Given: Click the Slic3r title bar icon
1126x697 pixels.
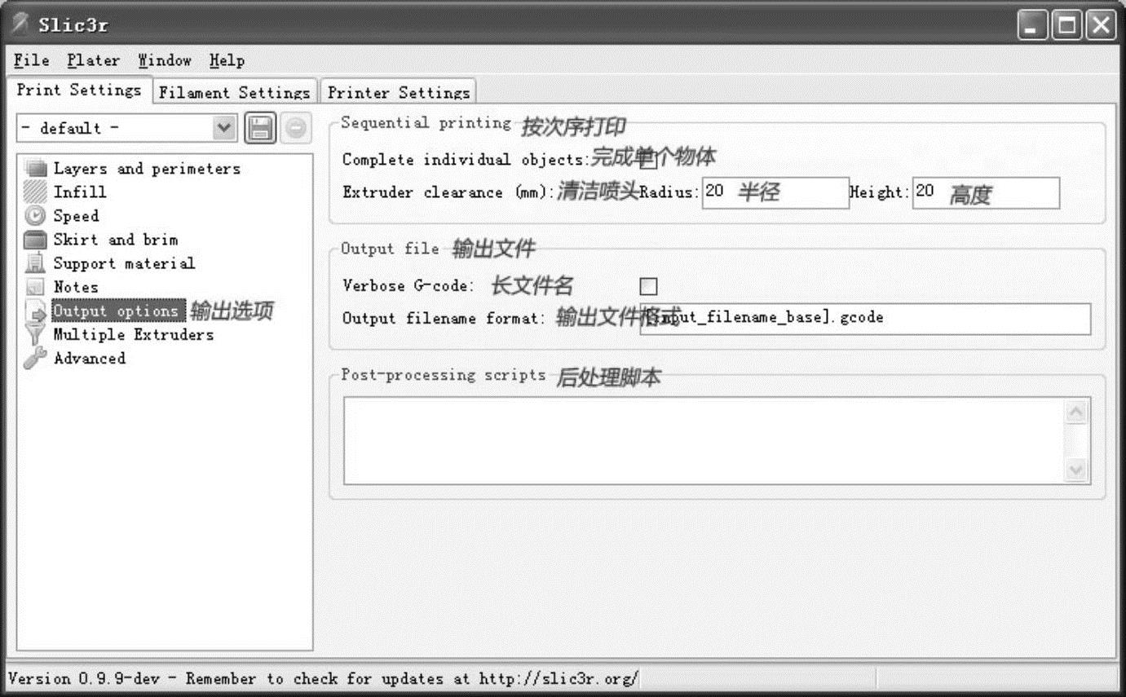Looking at the screenshot, I should click(x=20, y=24).
